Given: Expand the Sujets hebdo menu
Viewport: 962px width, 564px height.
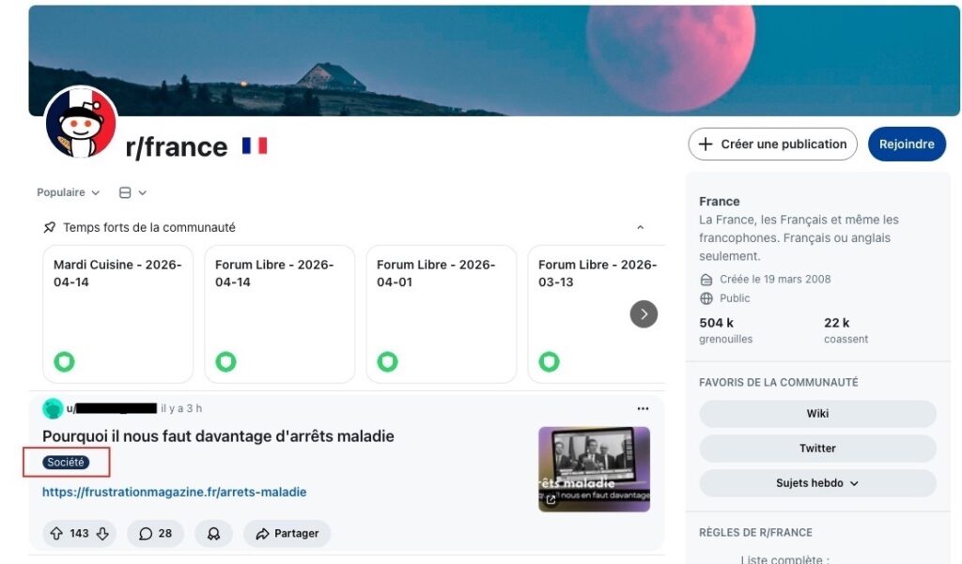Looking at the screenshot, I should click(817, 482).
